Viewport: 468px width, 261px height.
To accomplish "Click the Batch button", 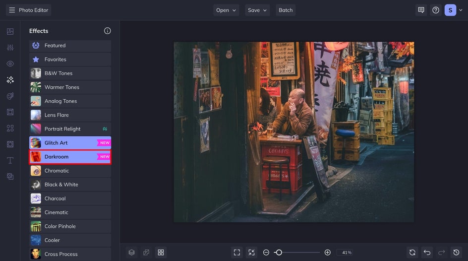I will (x=286, y=10).
